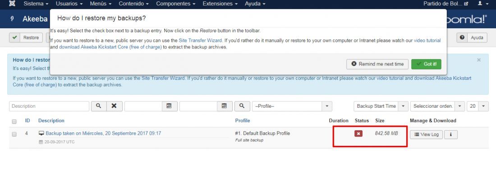
Task: Open Site Transfer Wizard link in dialog
Action: click(x=201, y=40)
